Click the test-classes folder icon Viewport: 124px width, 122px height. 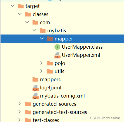28,120
